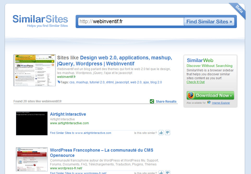The width and height of the screenshot is (251, 174).
Task: Click the 'Found 20 sites like webinventif.fr' text
Action: 38,101
